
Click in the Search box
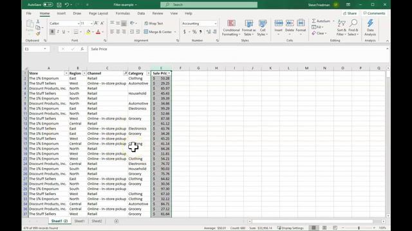point(209,4)
